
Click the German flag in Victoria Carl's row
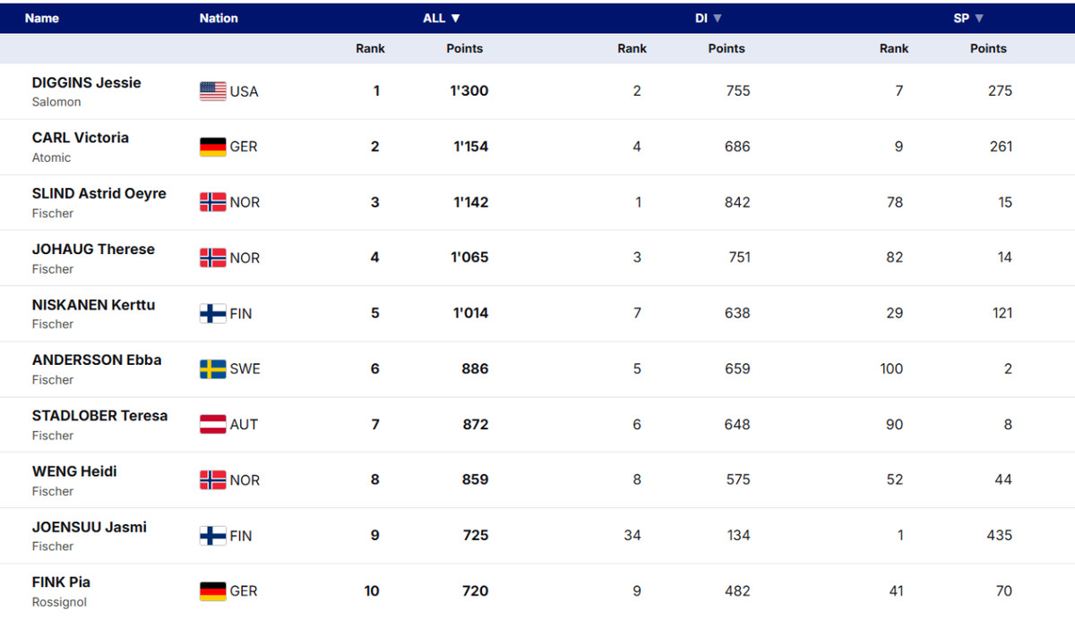click(212, 147)
